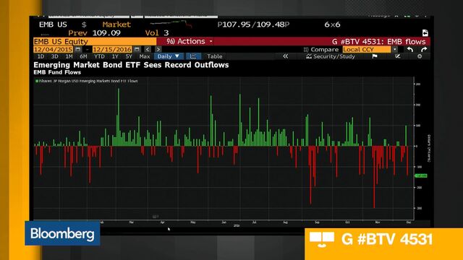Click the iShares fund flows legend swatch
The image size is (463, 260).
tap(37, 81)
